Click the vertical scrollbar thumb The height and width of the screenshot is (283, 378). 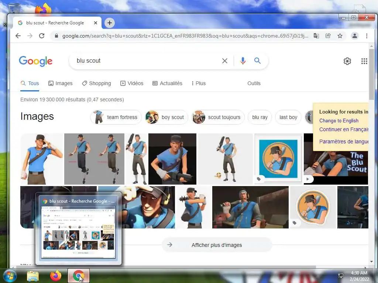(371, 74)
